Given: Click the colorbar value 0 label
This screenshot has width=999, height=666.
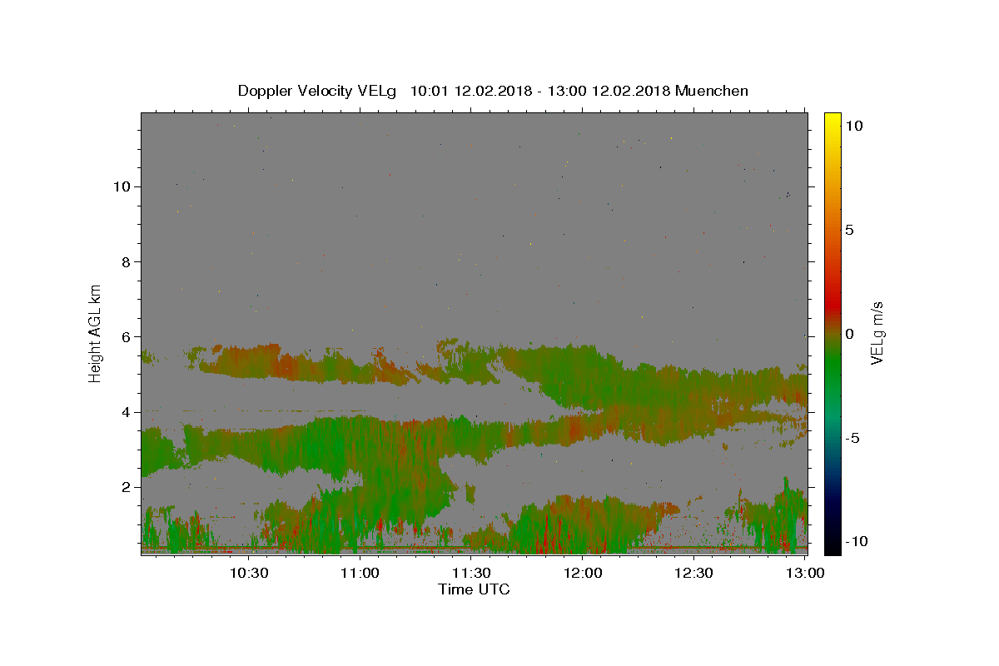Looking at the screenshot, I should pos(849,334).
